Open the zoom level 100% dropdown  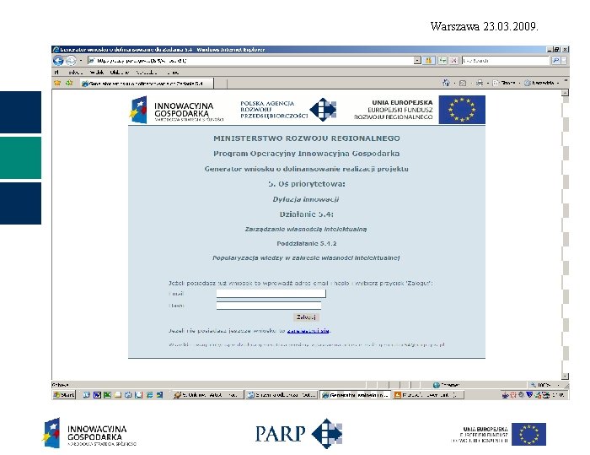click(545, 385)
